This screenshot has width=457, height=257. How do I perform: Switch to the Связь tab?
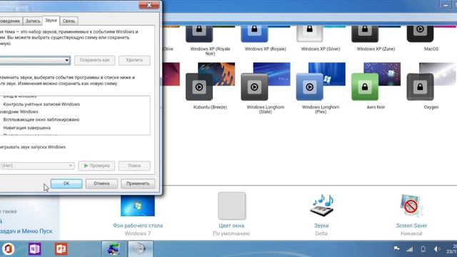tap(69, 21)
